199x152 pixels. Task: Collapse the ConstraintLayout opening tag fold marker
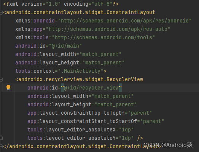(1, 13)
